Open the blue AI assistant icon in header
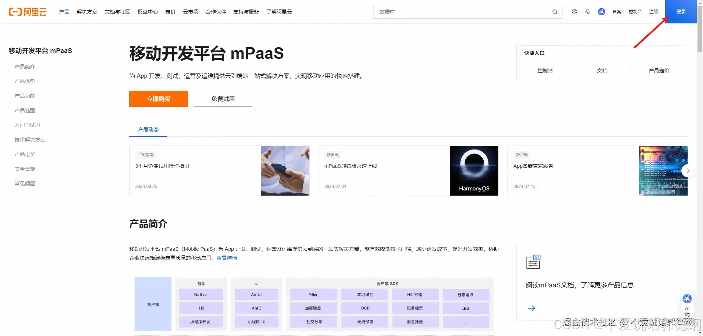703x336 pixels. tap(602, 12)
